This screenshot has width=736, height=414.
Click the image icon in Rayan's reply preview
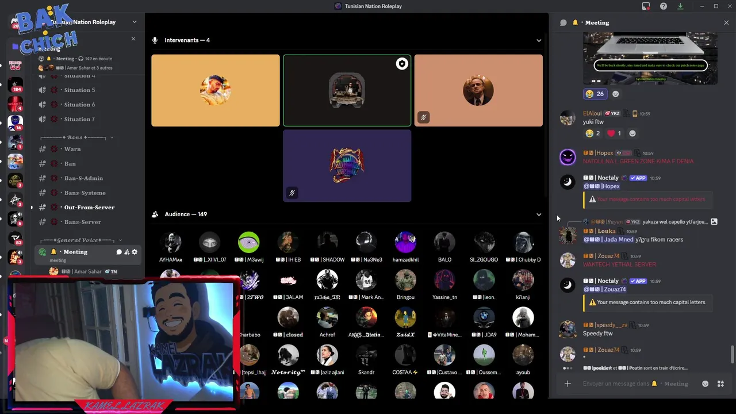[714, 221]
